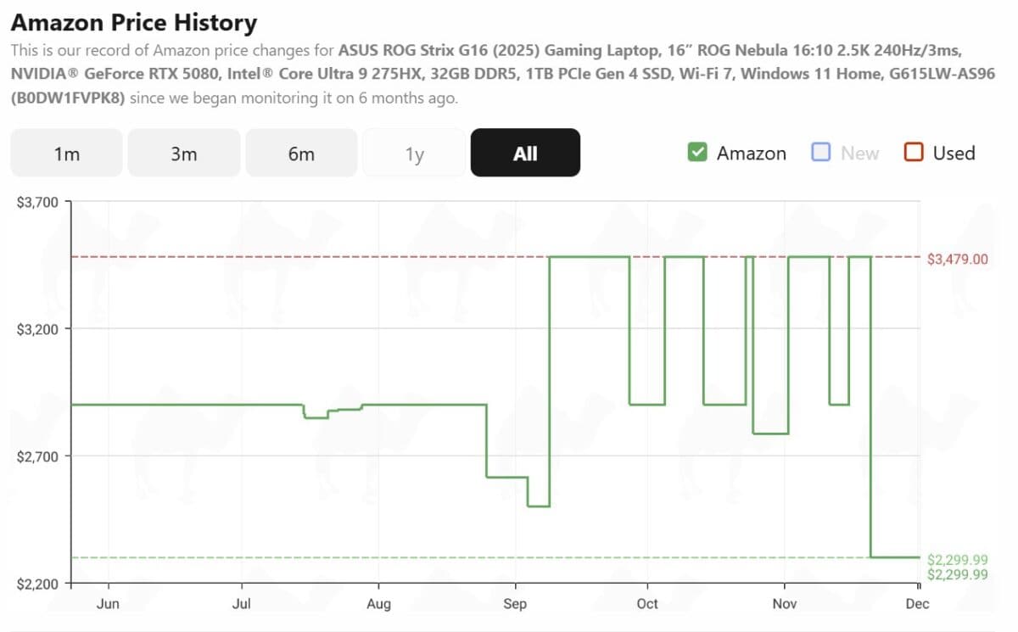Click the $3,700 label on the price axis
The height and width of the screenshot is (632, 1018).
[38, 202]
